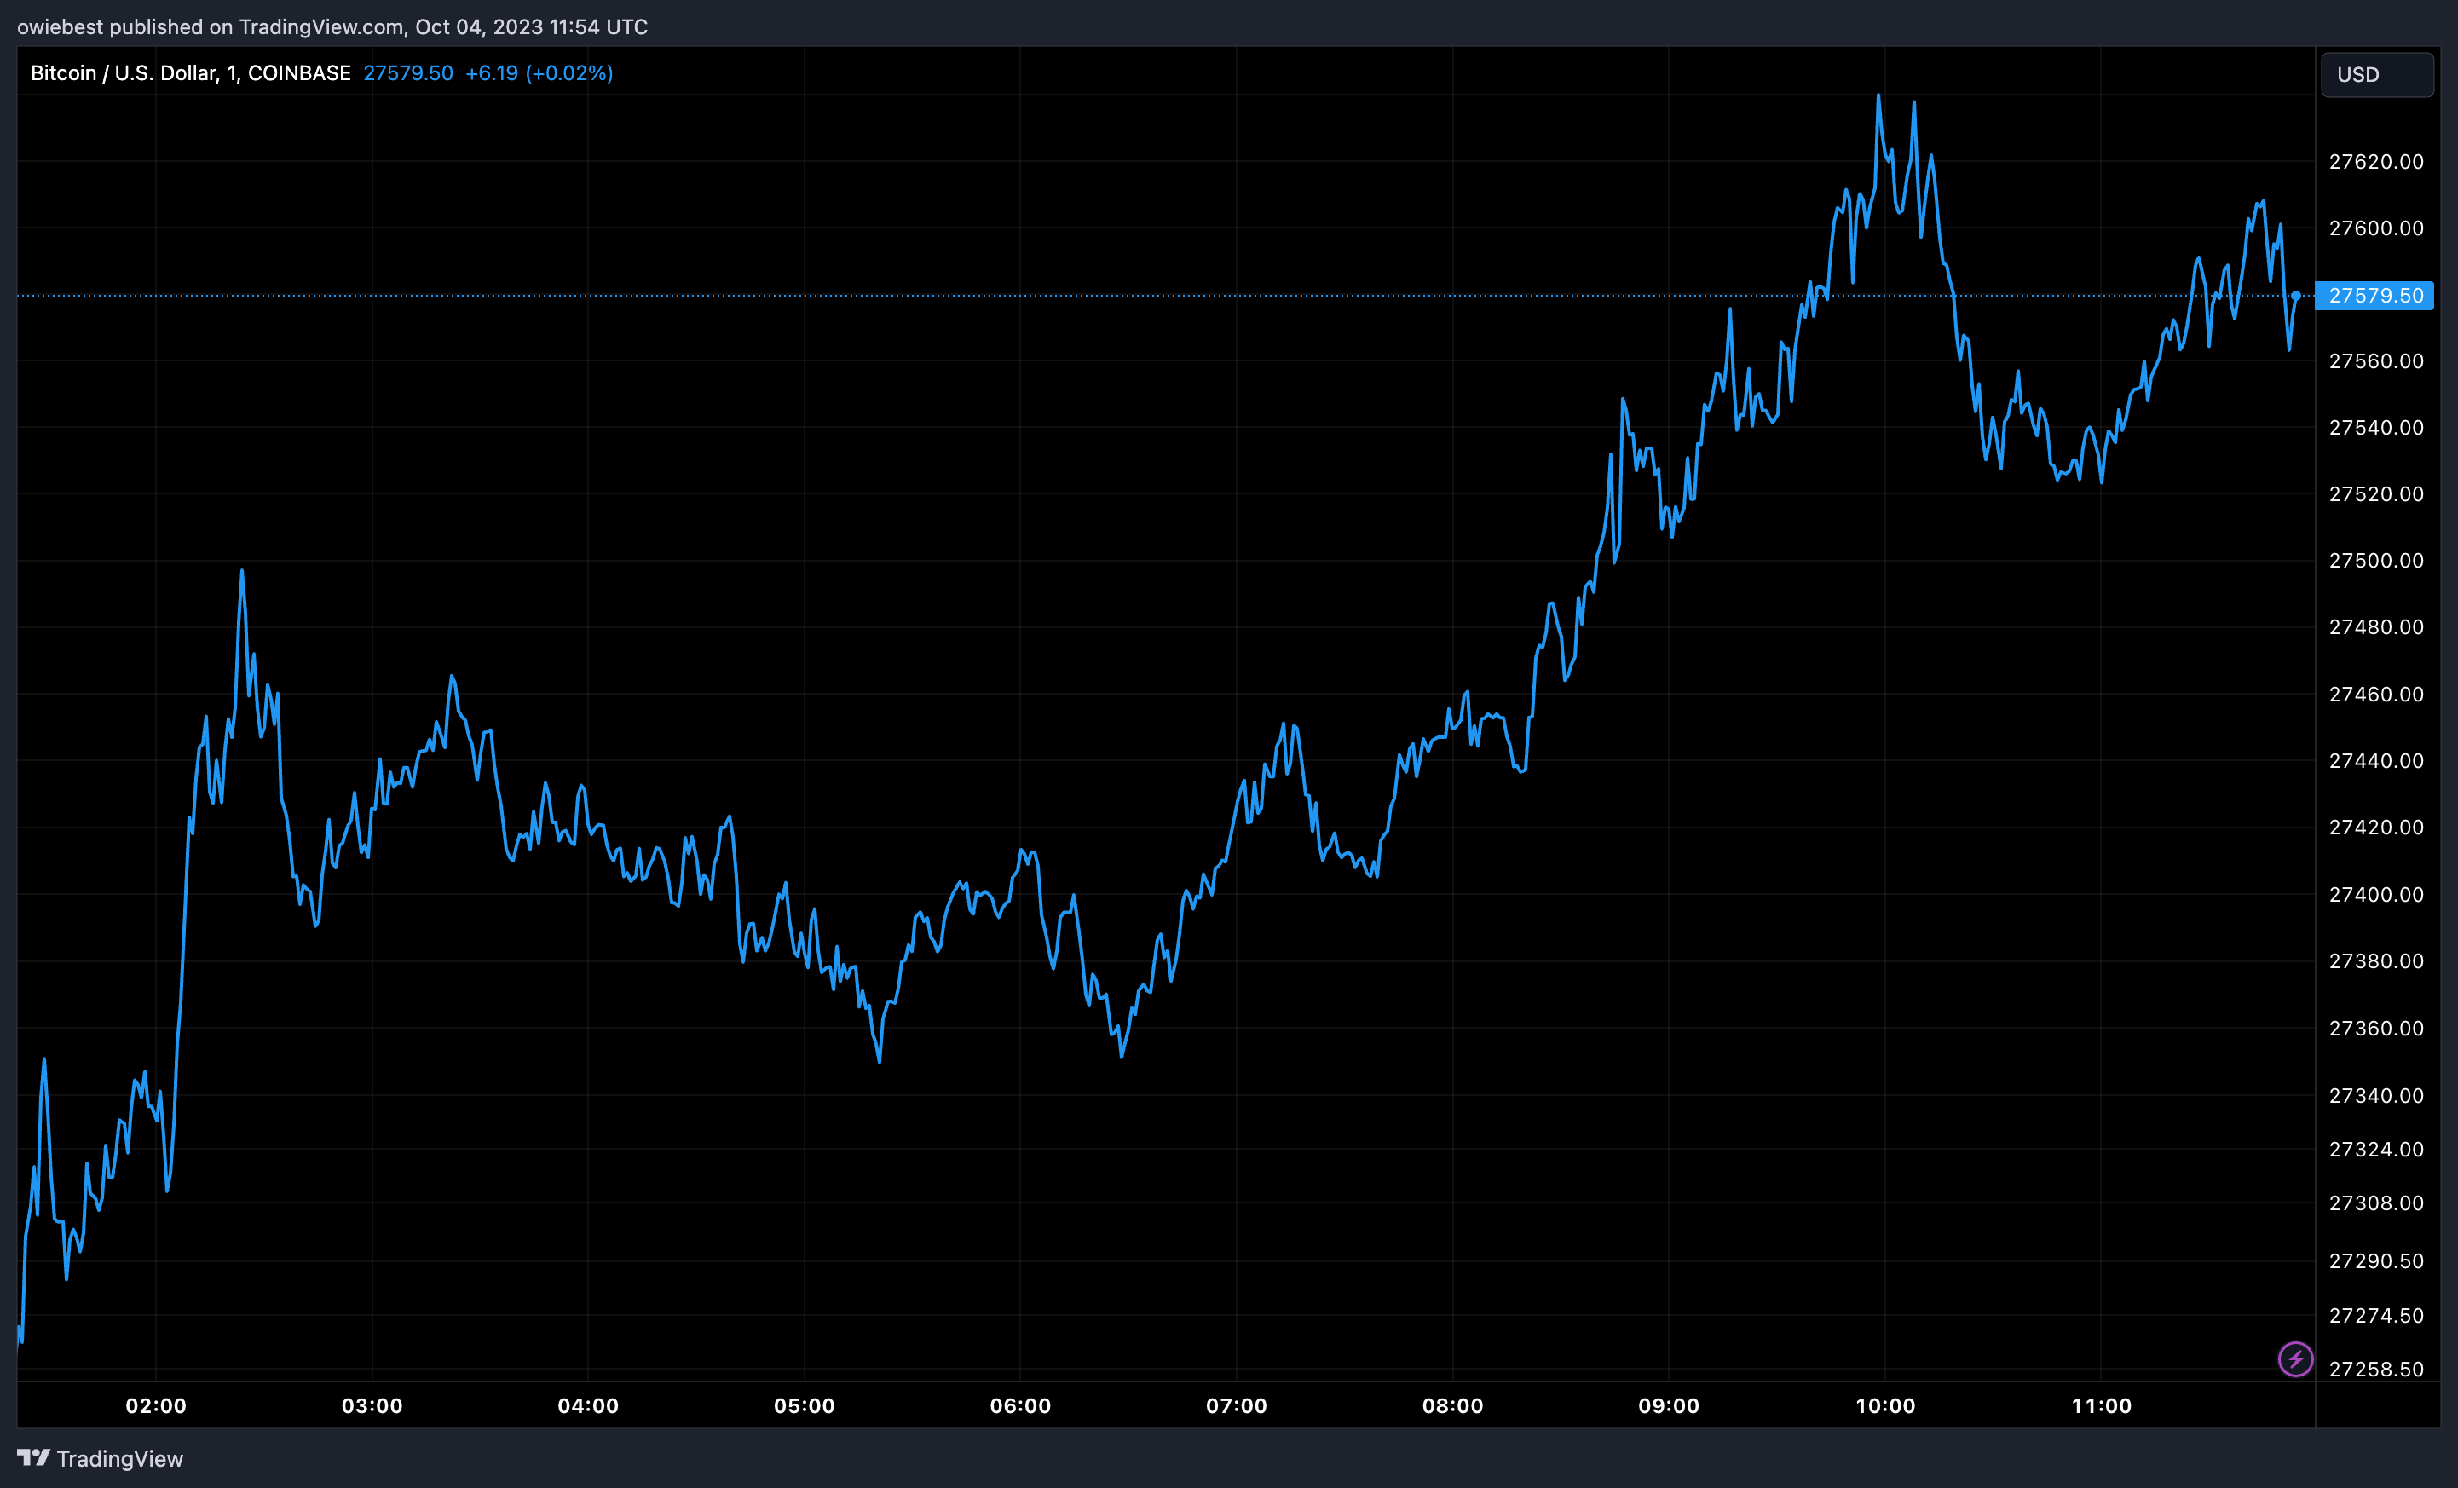Click the 27274.50 price axis label
The height and width of the screenshot is (1488, 2458).
(2375, 1317)
